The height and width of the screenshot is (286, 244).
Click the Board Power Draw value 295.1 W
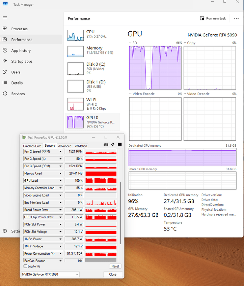(77, 210)
